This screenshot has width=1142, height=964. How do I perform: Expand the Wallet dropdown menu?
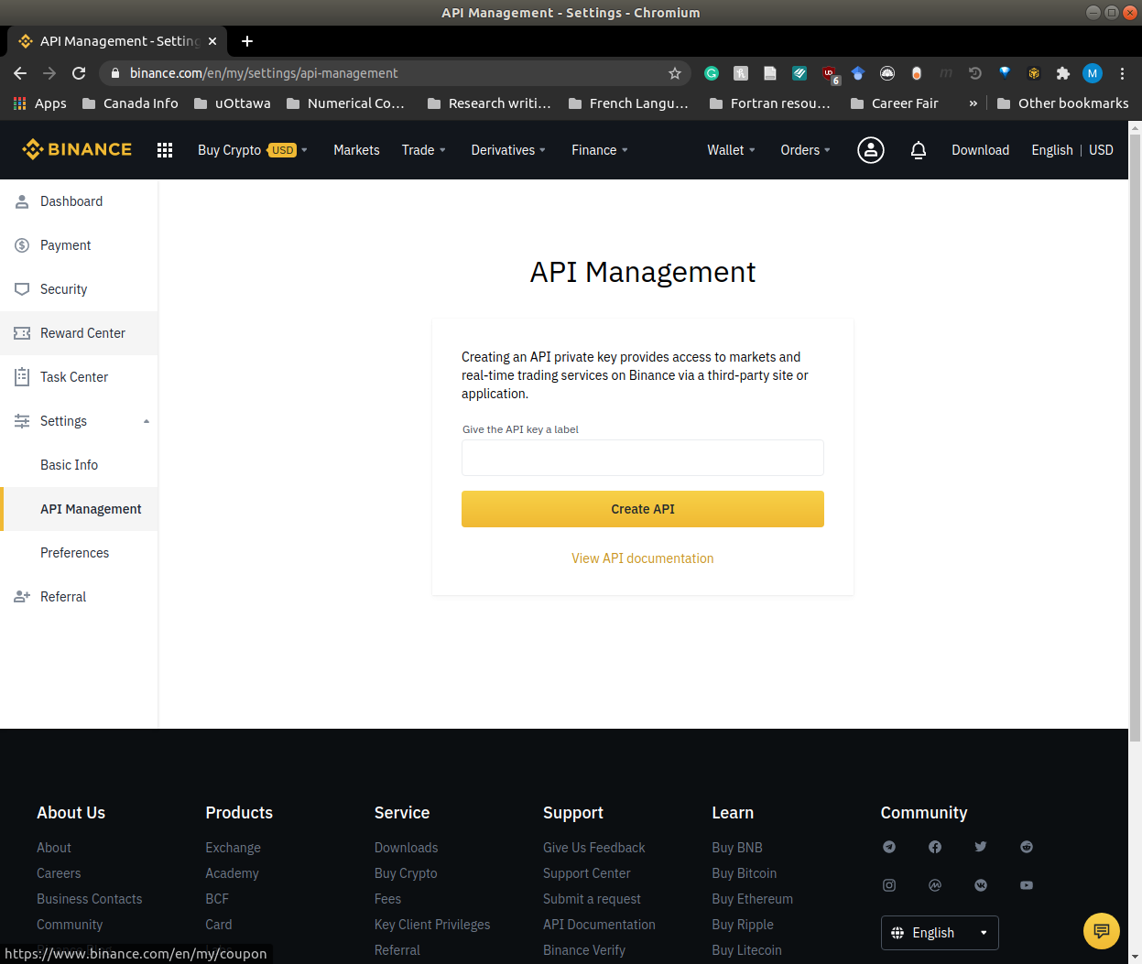tap(731, 150)
